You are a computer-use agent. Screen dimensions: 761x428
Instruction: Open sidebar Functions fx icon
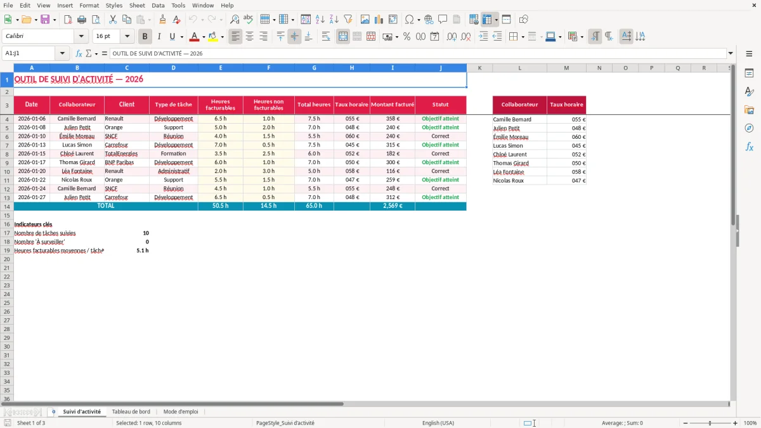[x=749, y=147]
